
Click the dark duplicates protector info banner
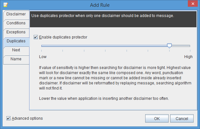[113, 19]
